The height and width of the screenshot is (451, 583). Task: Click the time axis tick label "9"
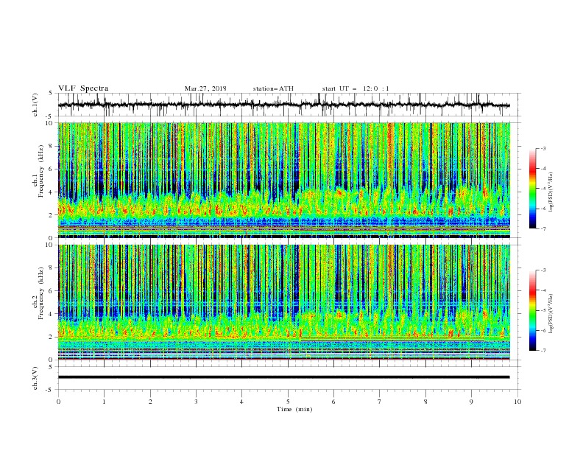[471, 402]
